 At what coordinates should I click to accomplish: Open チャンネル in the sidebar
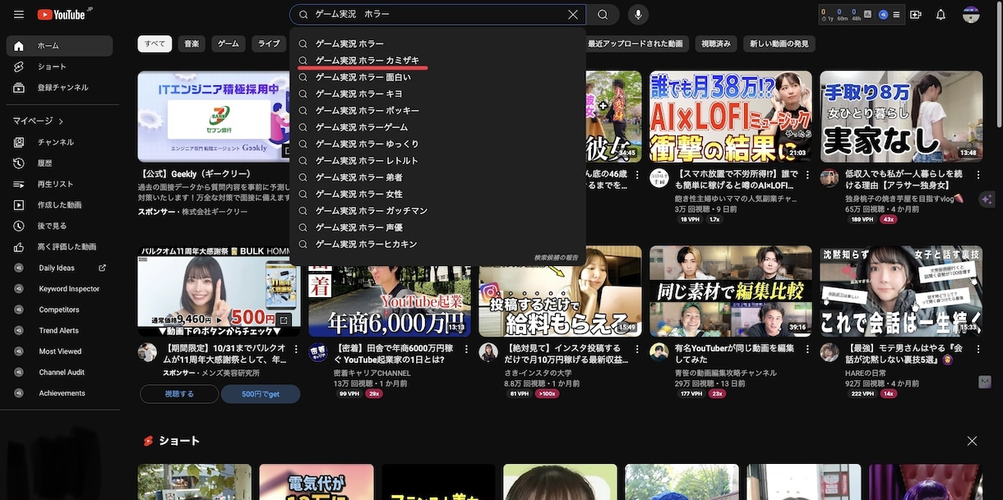[x=59, y=142]
